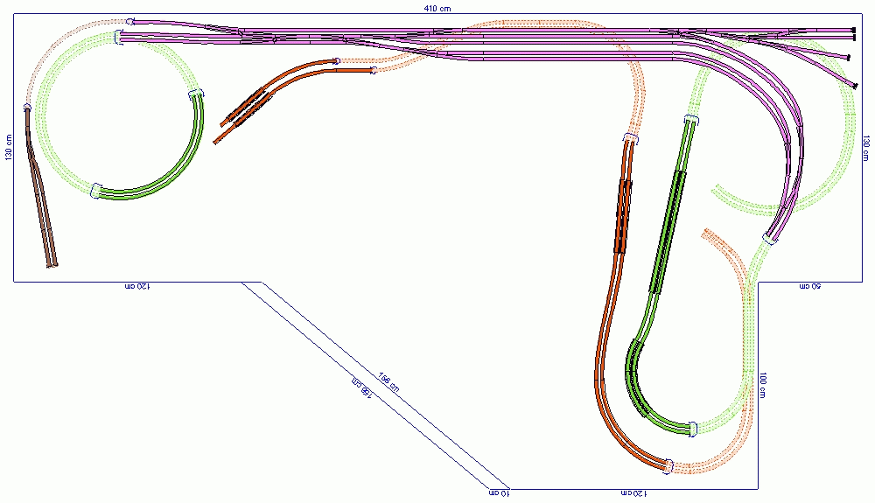The height and width of the screenshot is (503, 875).
Task: Click the "130 cm" label on right edge
Action: tap(865, 147)
